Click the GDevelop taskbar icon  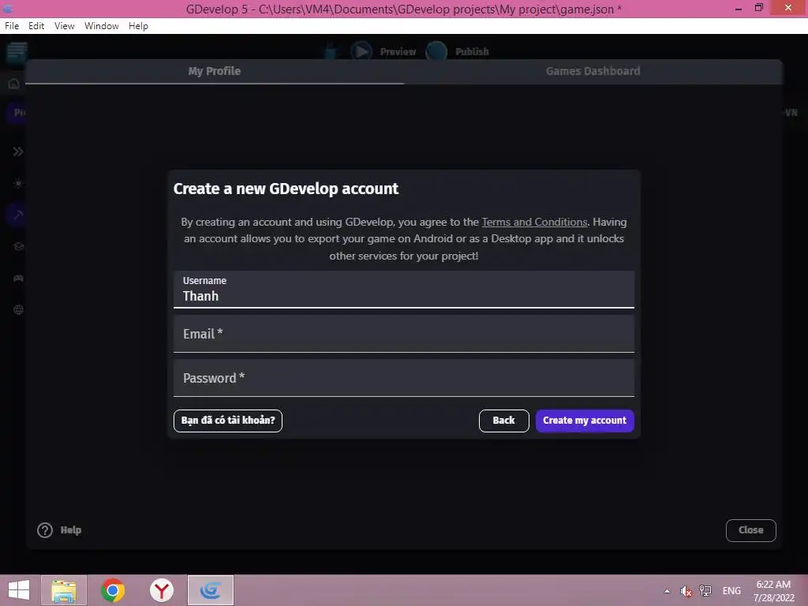tap(210, 590)
